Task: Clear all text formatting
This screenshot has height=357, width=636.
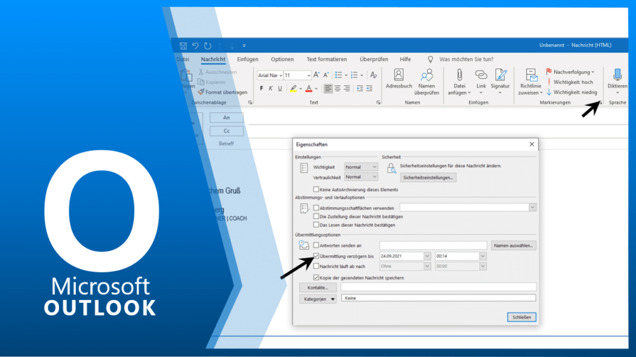Action: 373,75
